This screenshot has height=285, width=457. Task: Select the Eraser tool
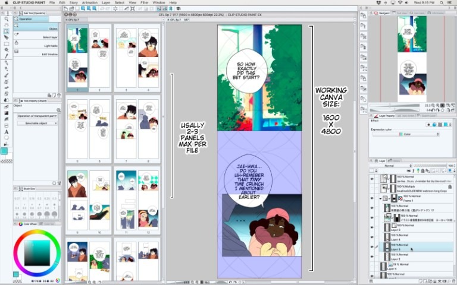click(7, 94)
